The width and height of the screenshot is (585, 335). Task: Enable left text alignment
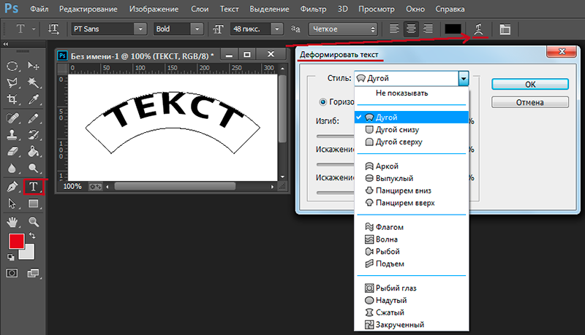(394, 28)
